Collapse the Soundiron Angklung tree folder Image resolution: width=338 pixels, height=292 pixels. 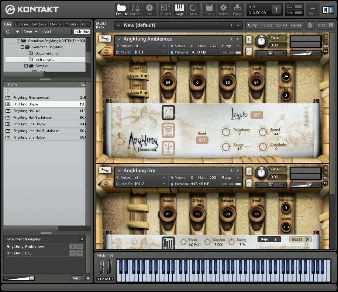(x=22, y=47)
